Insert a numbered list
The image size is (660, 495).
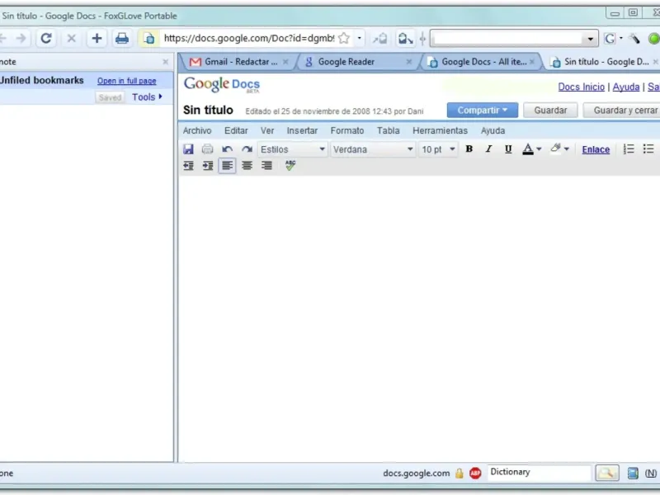click(629, 149)
